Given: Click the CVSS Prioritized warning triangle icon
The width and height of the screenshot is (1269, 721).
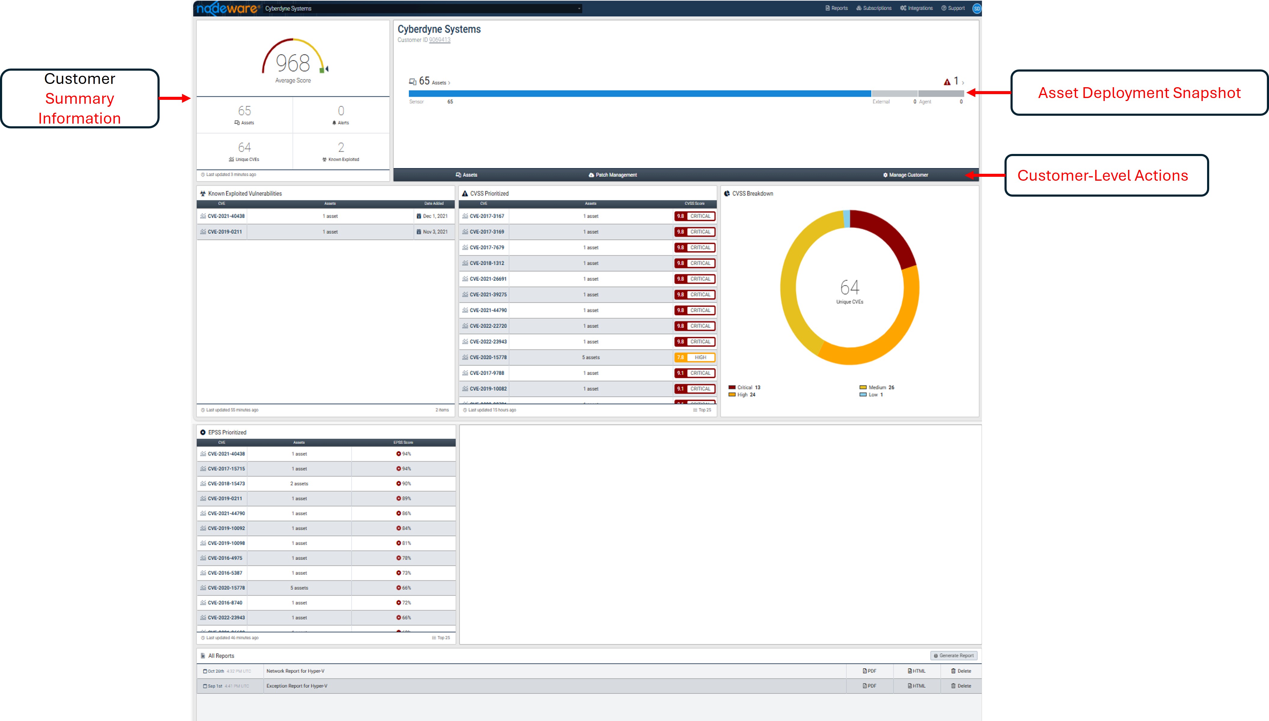Looking at the screenshot, I should [465, 194].
